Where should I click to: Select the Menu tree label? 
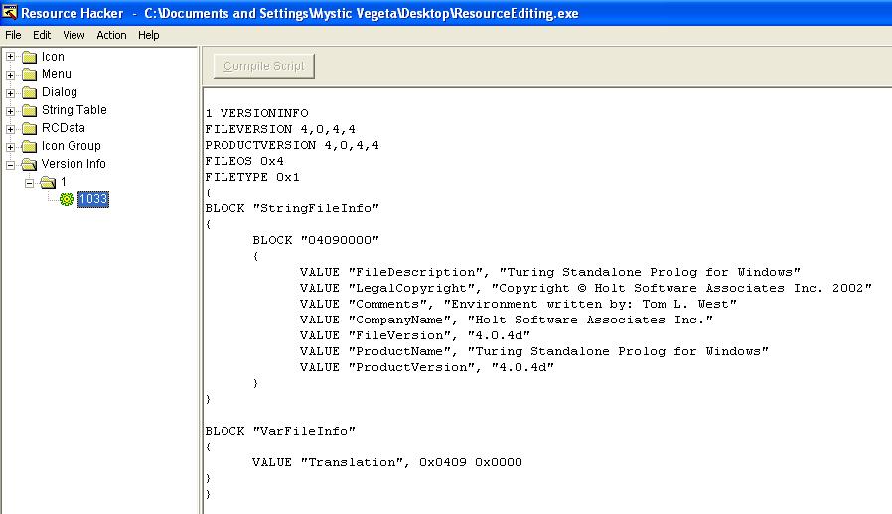[x=57, y=73]
